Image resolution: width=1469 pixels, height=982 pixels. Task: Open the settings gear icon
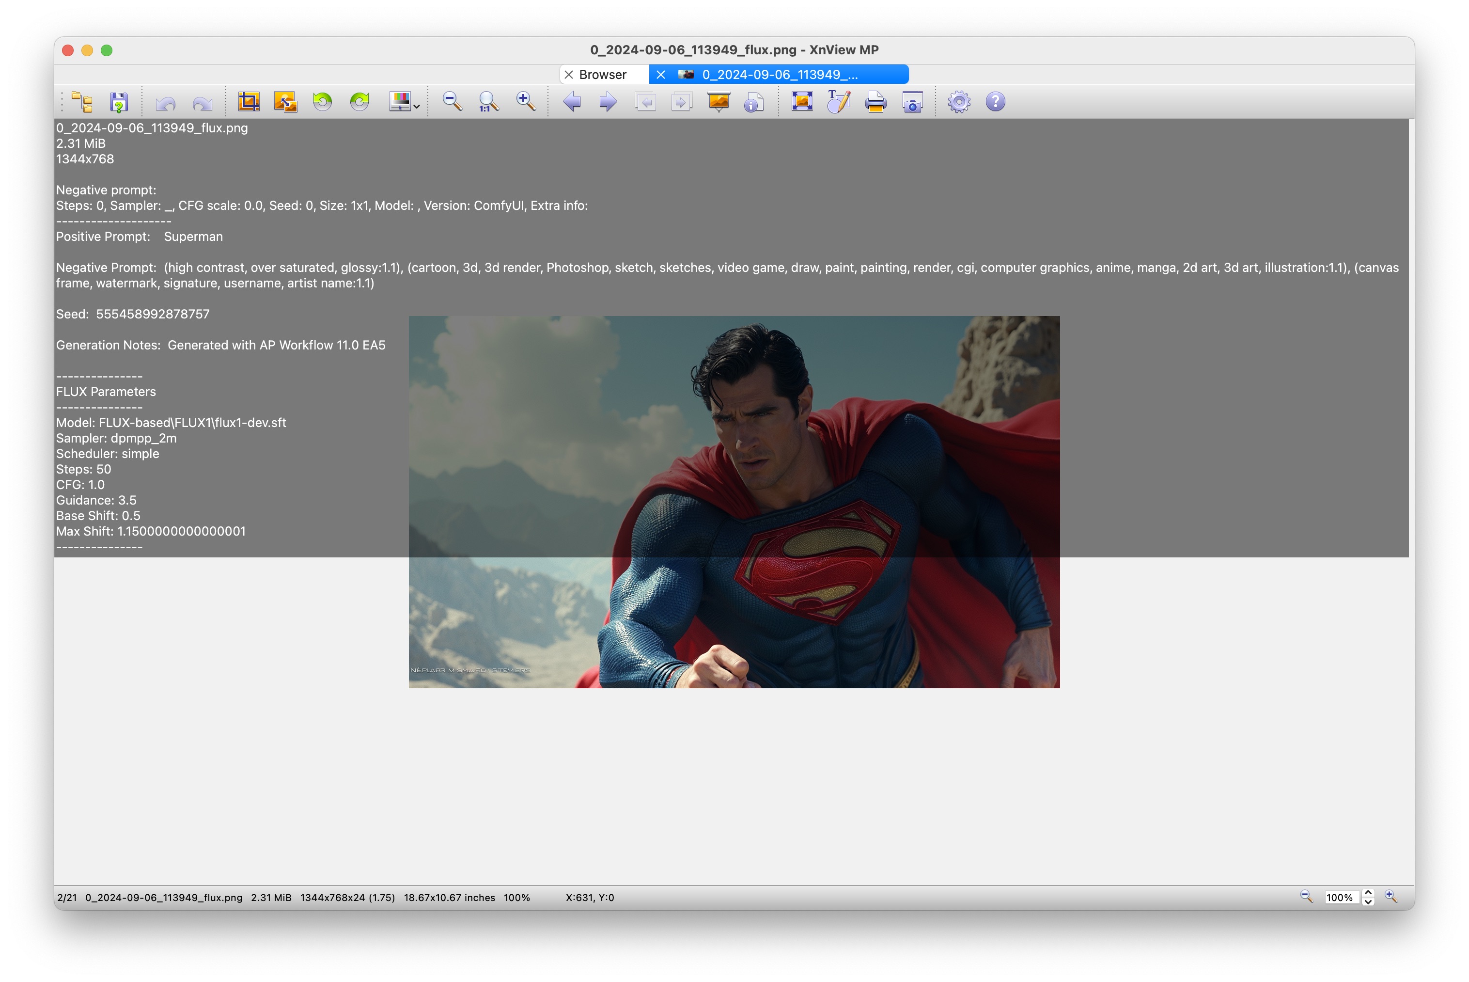coord(959,101)
